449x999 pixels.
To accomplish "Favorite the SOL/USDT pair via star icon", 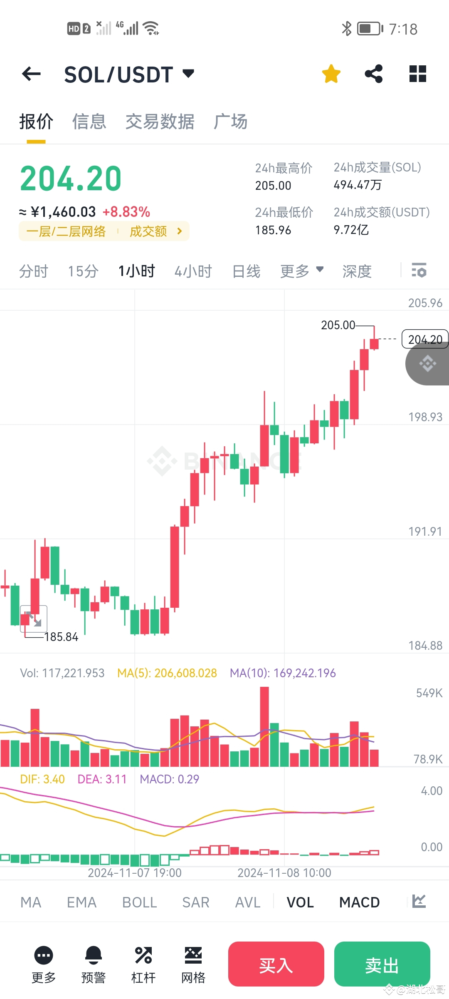I will tap(331, 73).
